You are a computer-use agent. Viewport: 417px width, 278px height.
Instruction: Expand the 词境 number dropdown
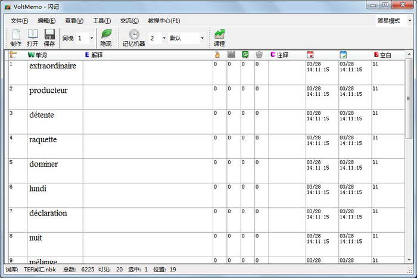(x=91, y=38)
